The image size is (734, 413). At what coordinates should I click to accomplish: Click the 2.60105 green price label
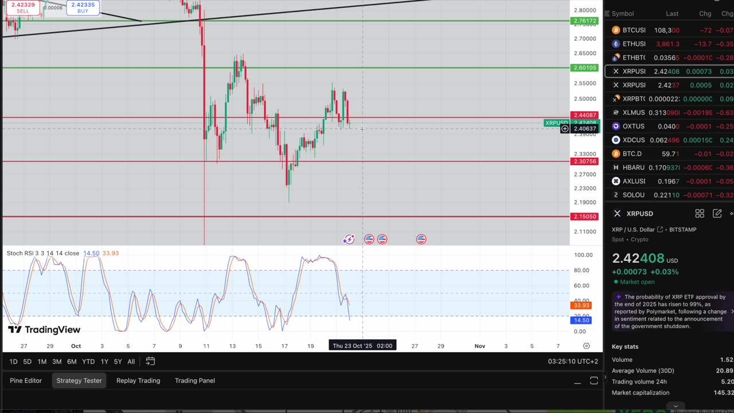point(585,68)
